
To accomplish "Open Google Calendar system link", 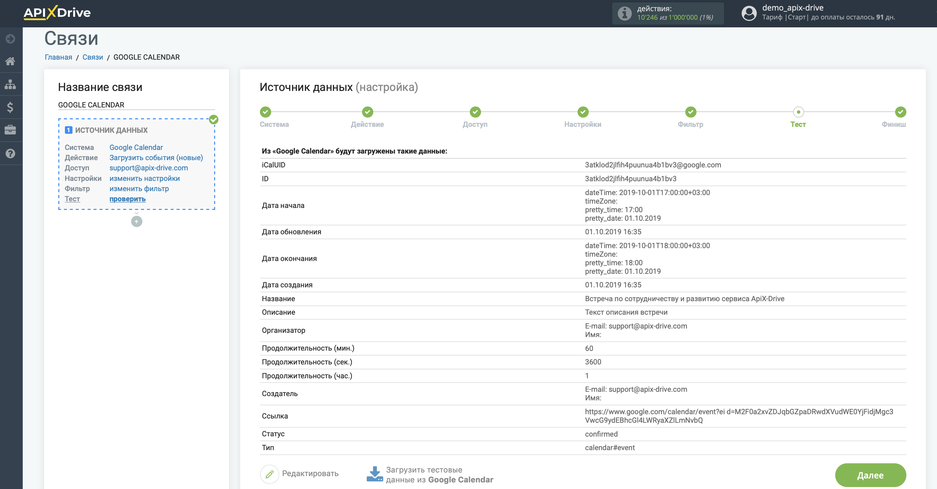I will coord(136,147).
